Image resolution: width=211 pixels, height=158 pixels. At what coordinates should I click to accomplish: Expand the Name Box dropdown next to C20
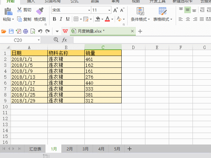click(x=39, y=40)
